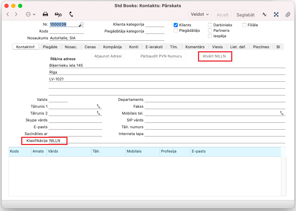Open the attachments paperclip icon
Screen dimensions: 296x211
288,14
